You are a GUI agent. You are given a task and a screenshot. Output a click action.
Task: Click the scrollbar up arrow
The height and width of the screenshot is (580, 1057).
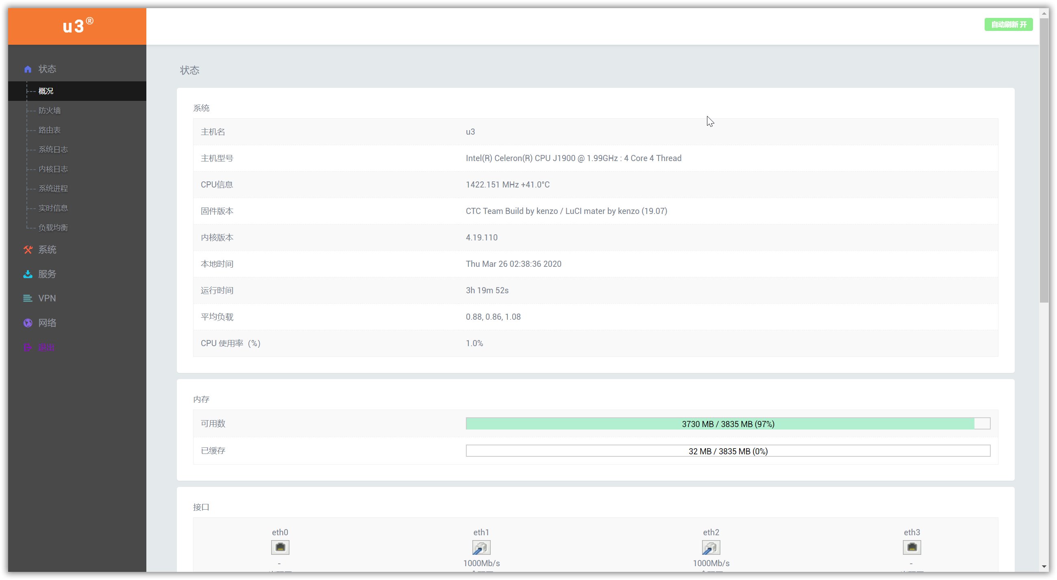coord(1044,13)
